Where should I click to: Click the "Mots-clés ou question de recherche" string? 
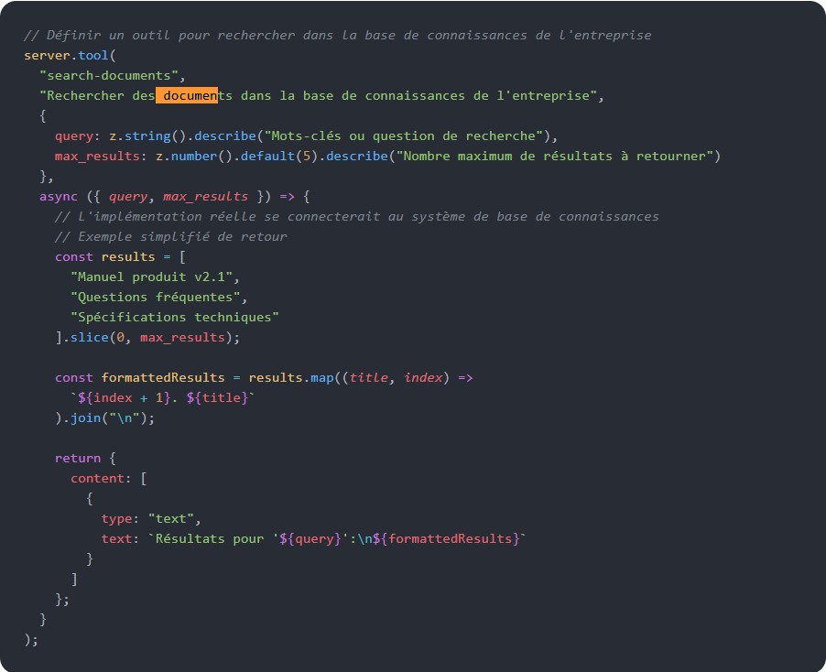coord(403,135)
